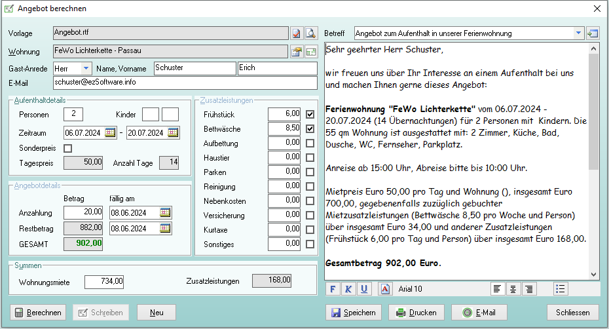
Task: Click the E-Mail address field
Action: (185, 83)
